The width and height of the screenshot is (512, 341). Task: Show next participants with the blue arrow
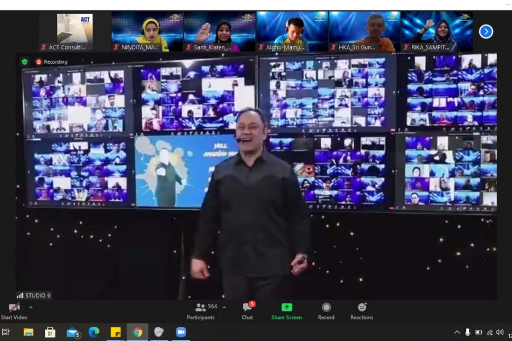coord(486,31)
